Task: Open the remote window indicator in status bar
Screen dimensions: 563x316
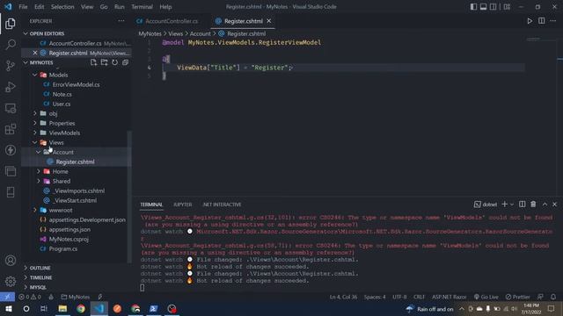Action: (7, 297)
